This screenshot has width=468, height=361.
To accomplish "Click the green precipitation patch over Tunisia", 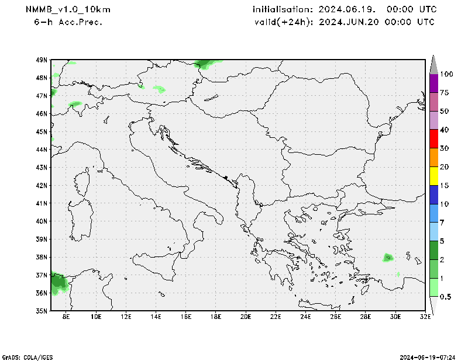I will click(x=58, y=283).
